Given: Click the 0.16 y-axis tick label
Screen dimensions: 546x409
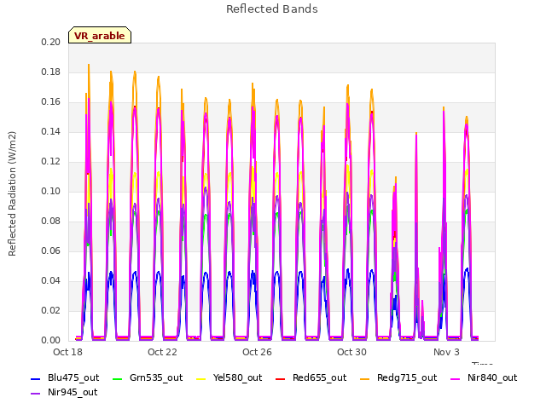Looking at the screenshot, I should (51, 102).
